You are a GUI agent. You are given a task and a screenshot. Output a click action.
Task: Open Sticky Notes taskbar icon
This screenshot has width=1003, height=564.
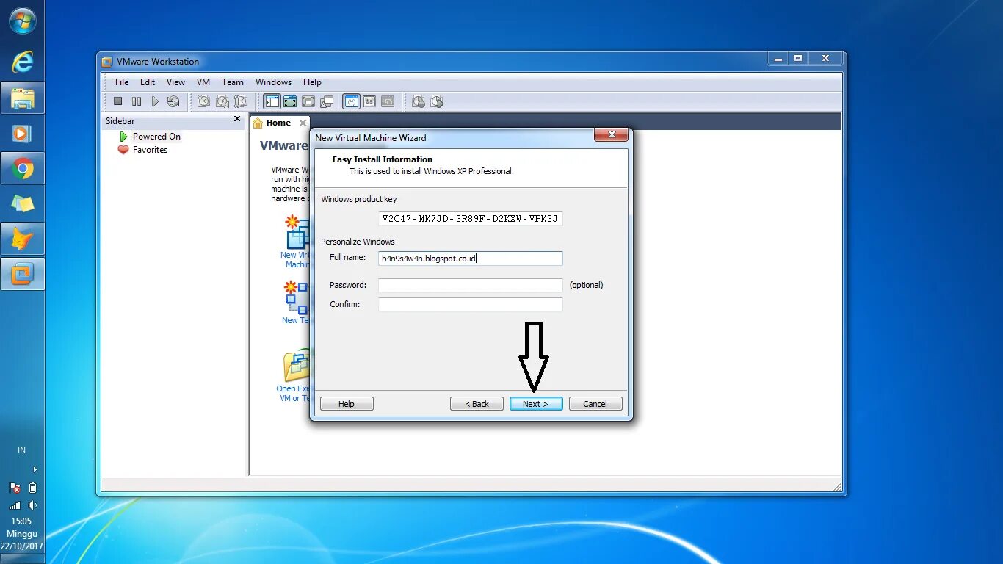point(23,204)
